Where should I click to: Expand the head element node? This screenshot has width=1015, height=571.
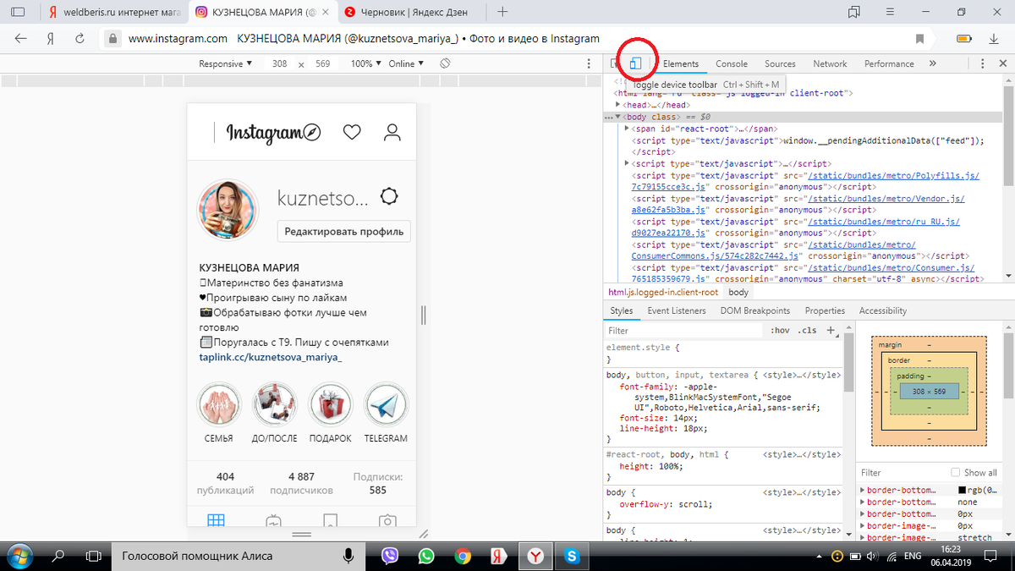tap(618, 105)
